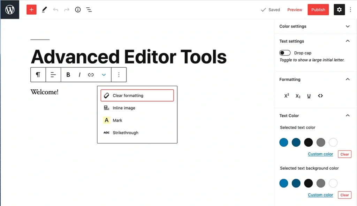Click the Welcome! paragraph text
This screenshot has width=357, height=206.
44,92
